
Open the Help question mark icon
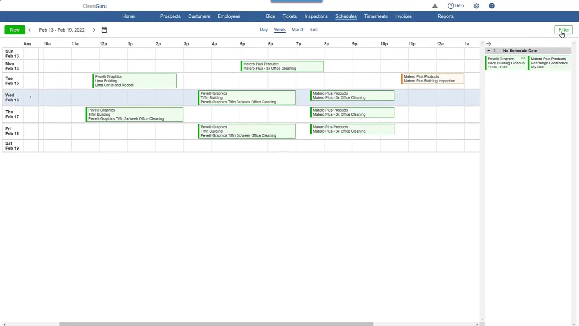coord(451,6)
